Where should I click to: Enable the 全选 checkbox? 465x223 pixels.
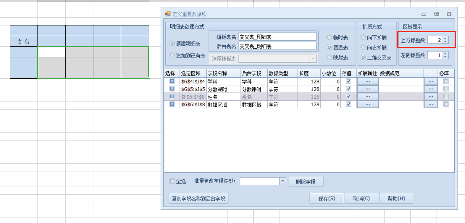click(172, 181)
